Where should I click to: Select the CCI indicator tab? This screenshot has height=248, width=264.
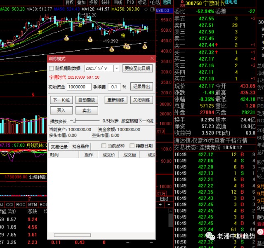click(x=10, y=204)
